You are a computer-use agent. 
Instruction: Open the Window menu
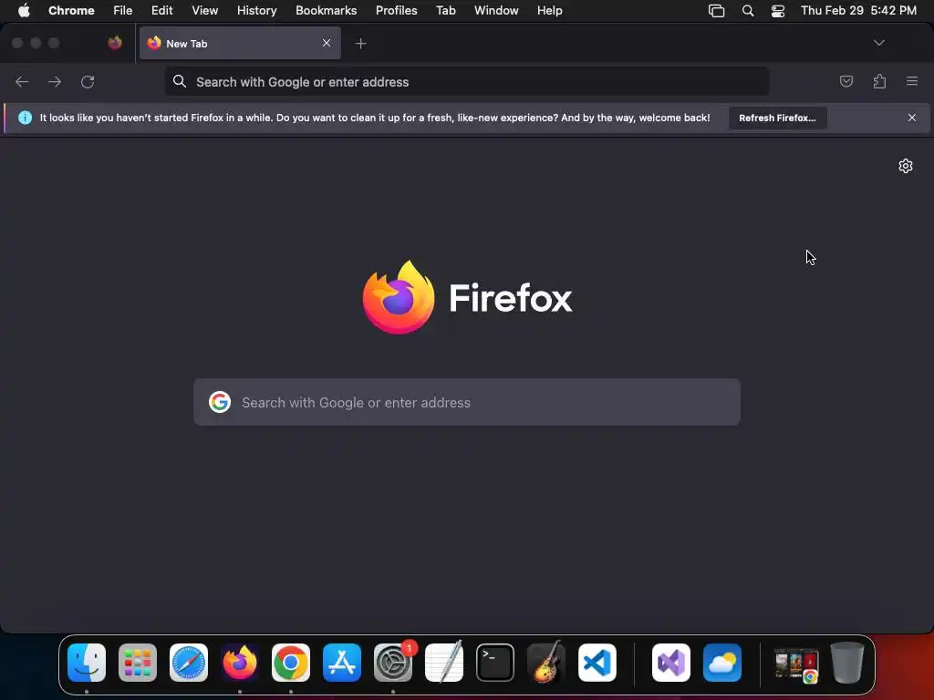click(496, 11)
